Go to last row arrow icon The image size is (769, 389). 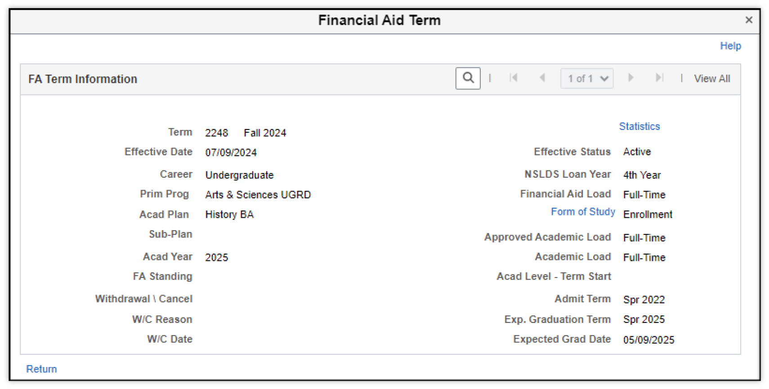[x=659, y=78]
